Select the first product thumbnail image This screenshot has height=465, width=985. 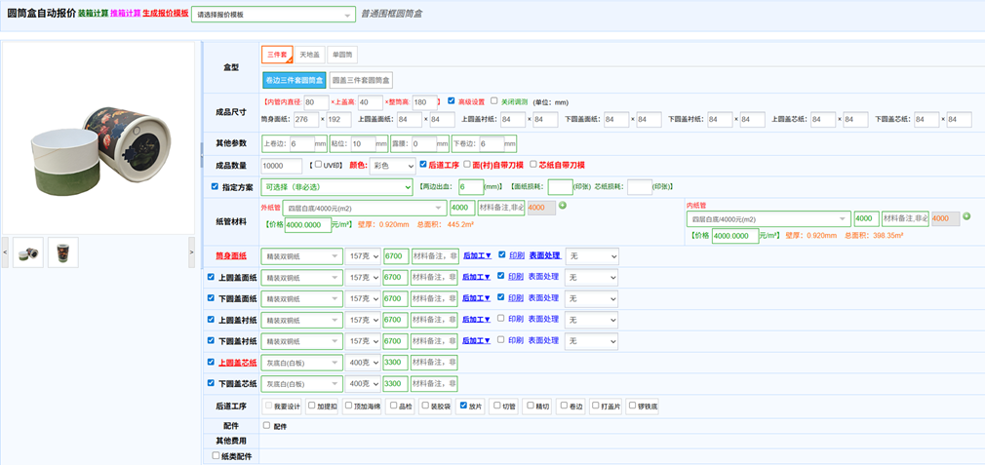(27, 253)
